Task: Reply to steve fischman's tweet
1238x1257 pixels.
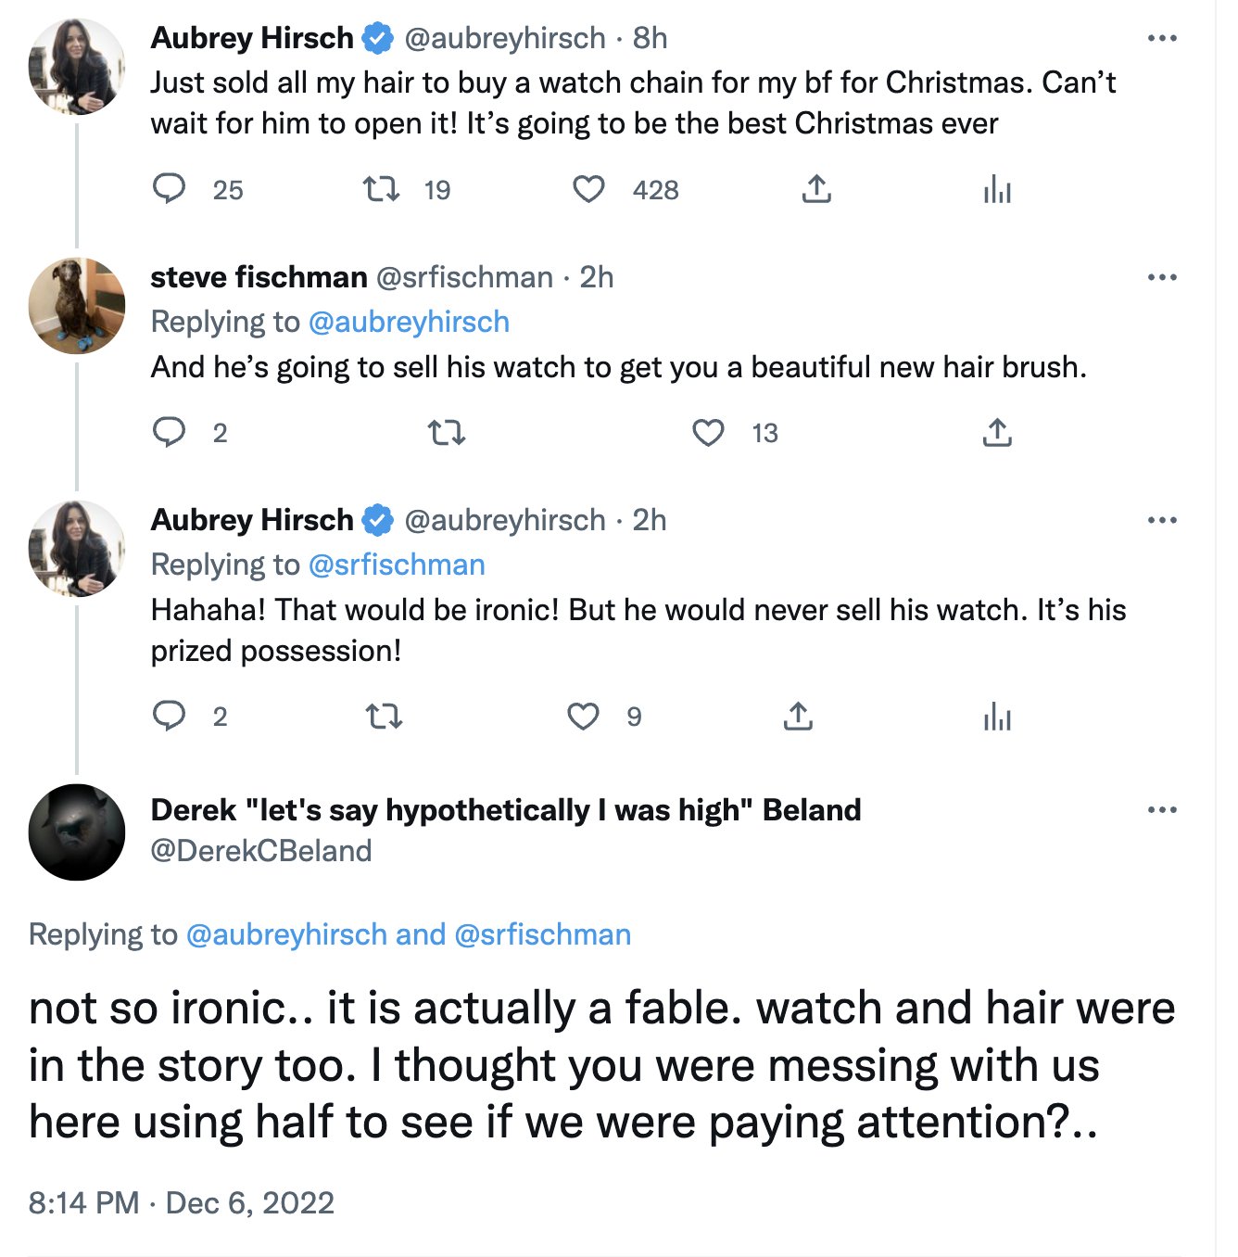Action: pyautogui.click(x=170, y=432)
